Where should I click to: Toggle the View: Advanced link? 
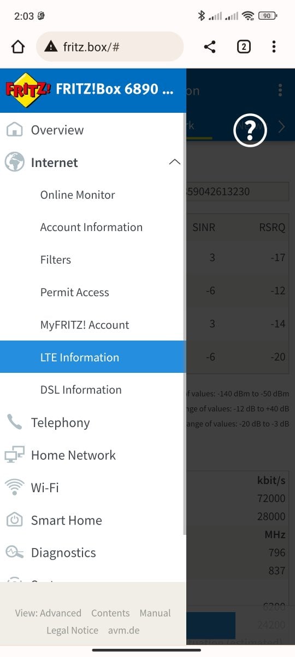click(48, 613)
